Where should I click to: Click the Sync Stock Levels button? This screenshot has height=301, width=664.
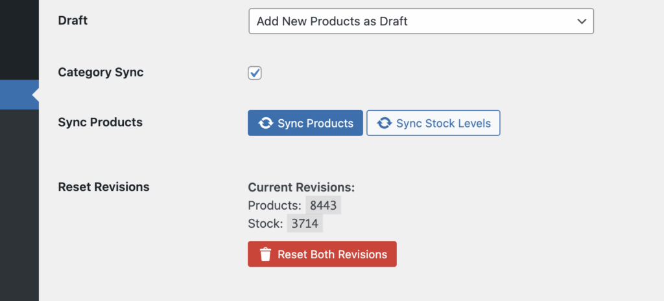point(433,123)
